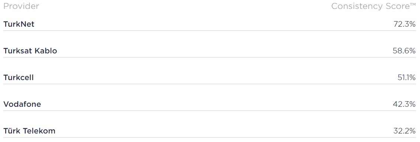Click Turksat Kablo's 58.6% score

pyautogui.click(x=404, y=51)
